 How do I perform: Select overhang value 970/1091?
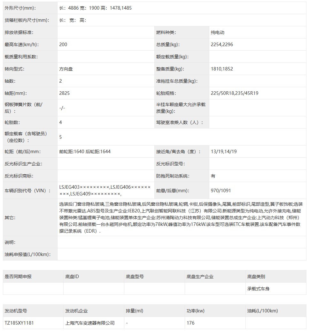pos(221,191)
